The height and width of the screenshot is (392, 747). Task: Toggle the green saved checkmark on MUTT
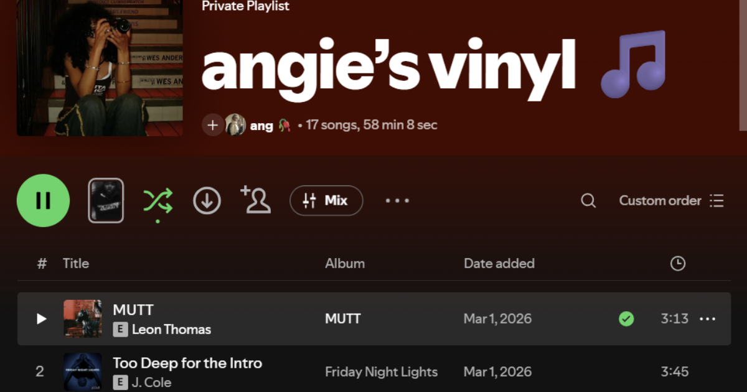coord(626,319)
